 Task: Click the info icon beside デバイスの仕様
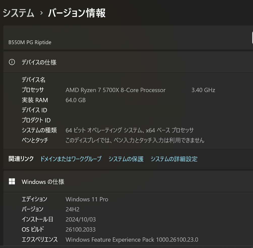click(12, 62)
